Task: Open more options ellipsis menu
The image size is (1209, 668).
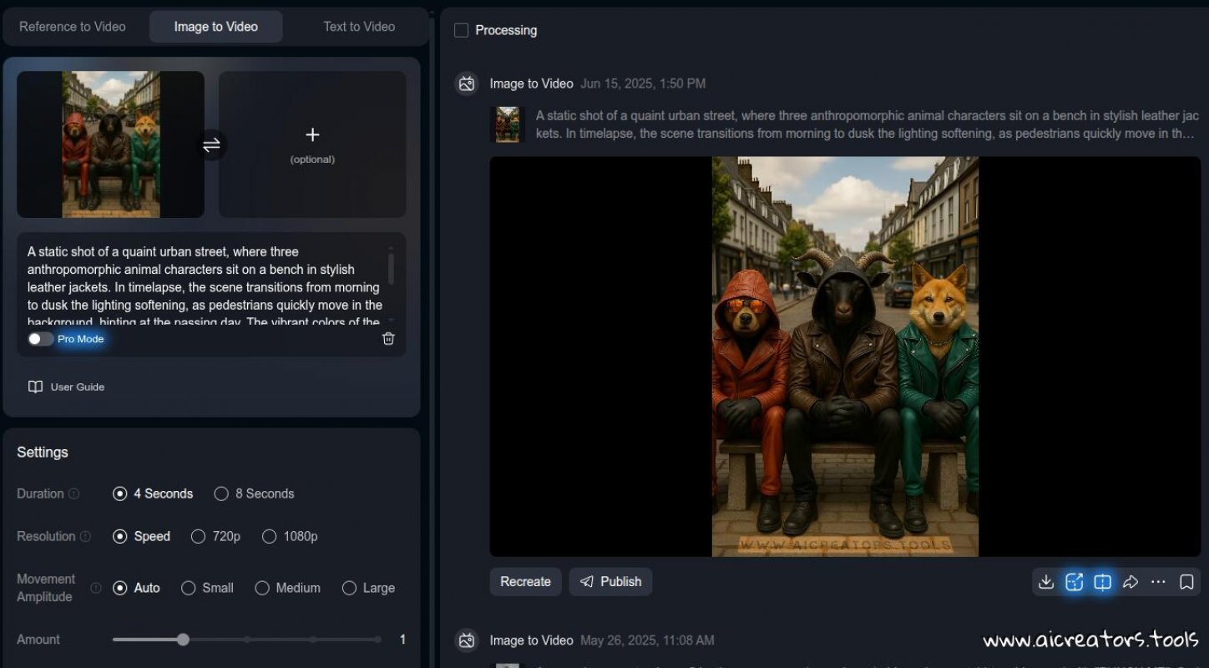Action: [1158, 582]
